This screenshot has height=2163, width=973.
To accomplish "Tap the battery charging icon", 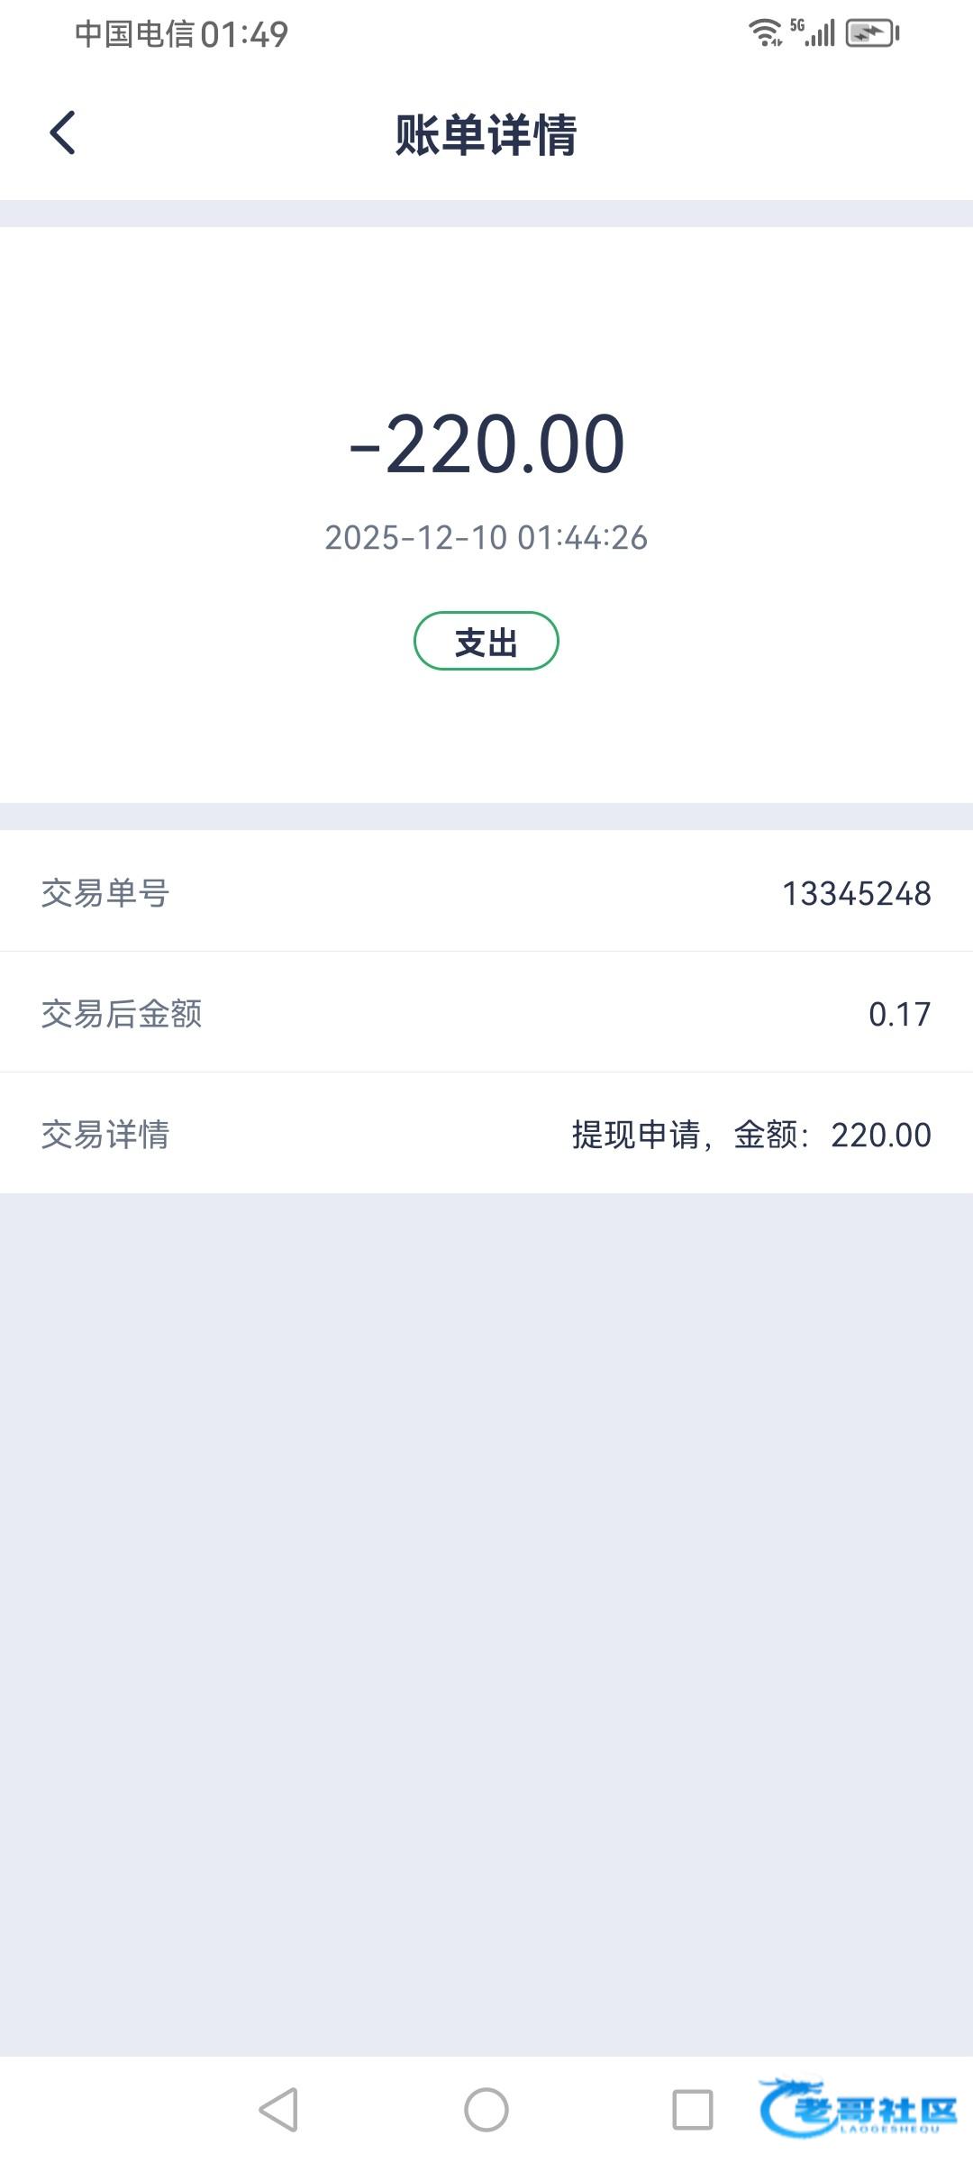I will pos(872,33).
